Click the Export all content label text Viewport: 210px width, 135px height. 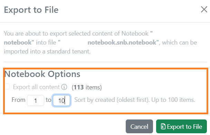(36, 87)
